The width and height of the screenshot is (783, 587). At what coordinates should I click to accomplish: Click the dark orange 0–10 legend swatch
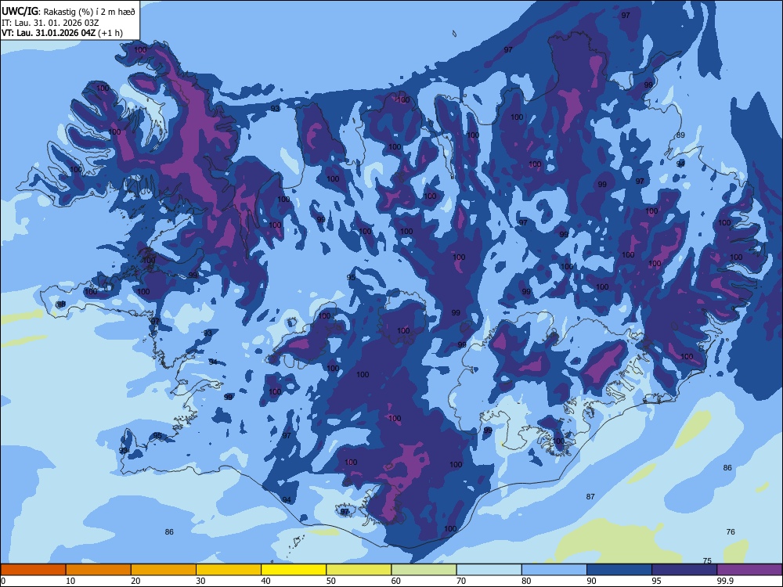coord(33,570)
